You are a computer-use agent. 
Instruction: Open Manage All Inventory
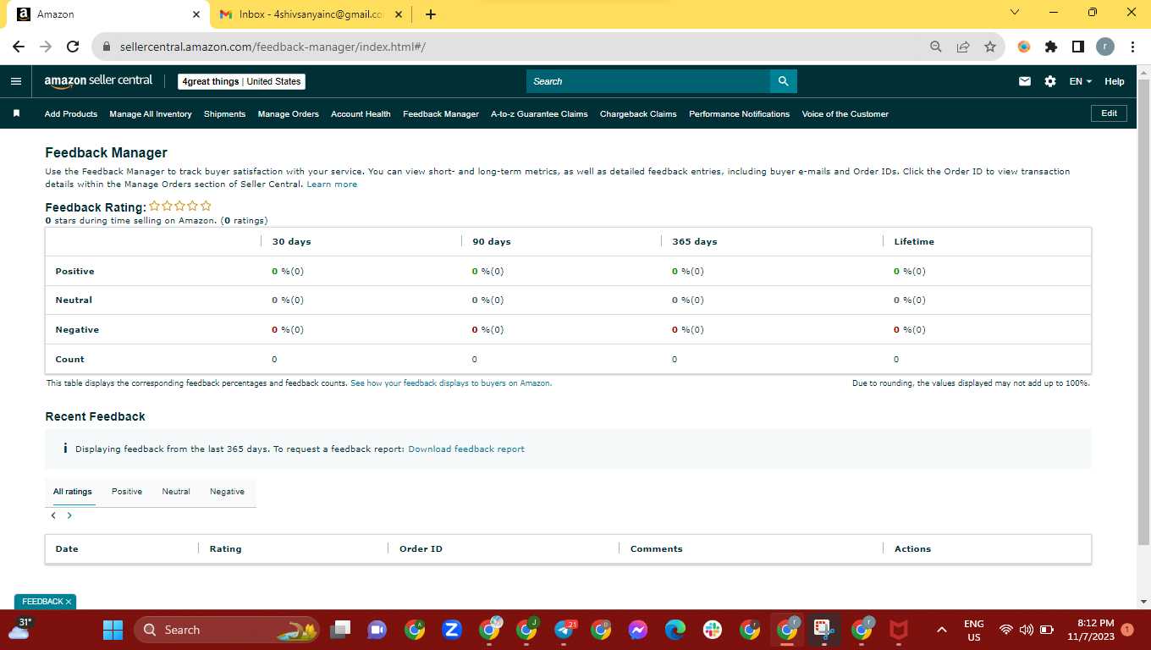pos(151,113)
